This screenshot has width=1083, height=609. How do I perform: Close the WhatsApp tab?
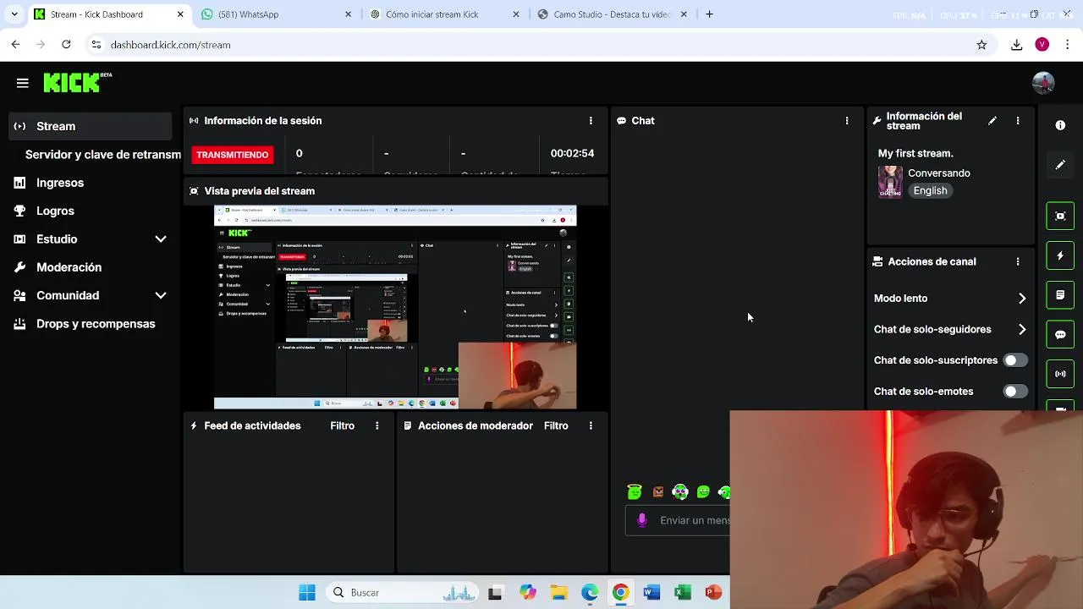pos(349,14)
